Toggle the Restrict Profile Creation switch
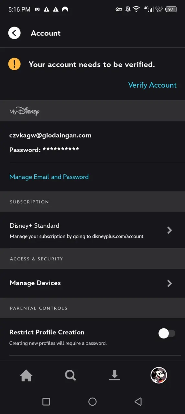 (167, 334)
